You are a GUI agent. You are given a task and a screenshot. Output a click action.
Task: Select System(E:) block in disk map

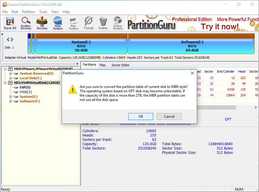tap(81, 44)
